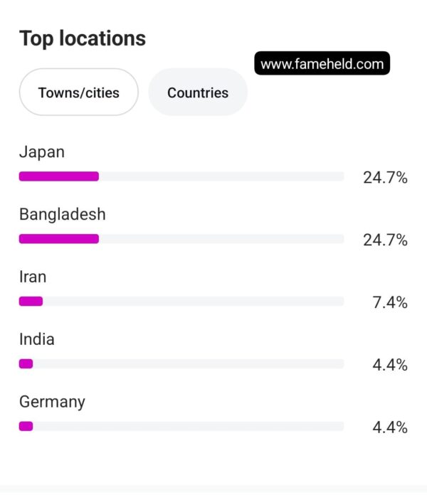Click the 24.7% value beside Japan

(x=385, y=177)
